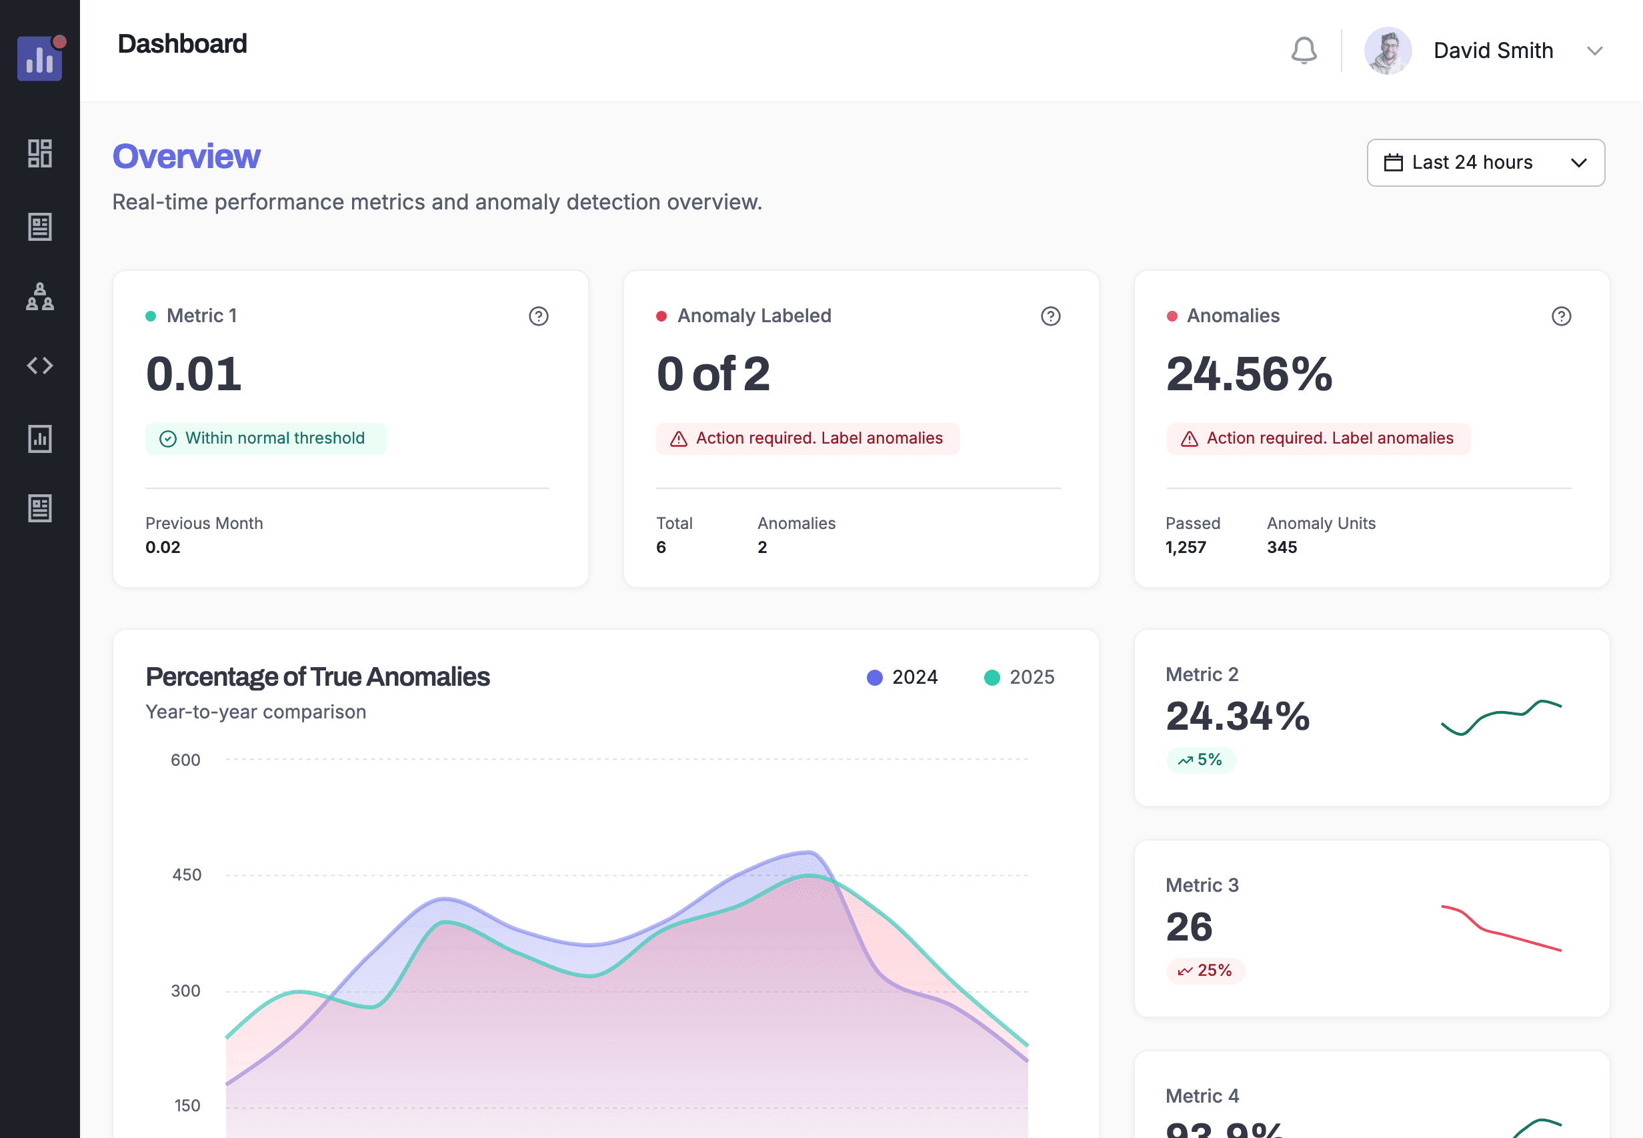
Task: Click Anomaly Labeled help question icon
Action: coord(1050,316)
